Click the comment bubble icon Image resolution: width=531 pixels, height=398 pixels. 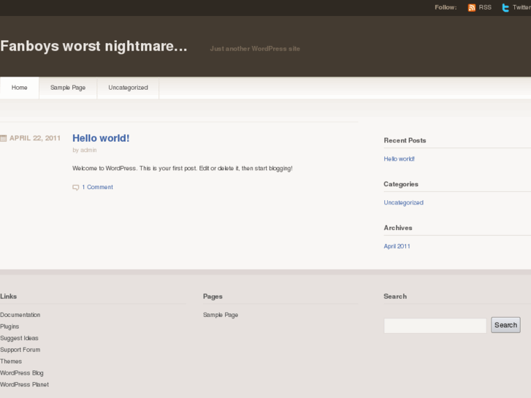click(76, 187)
